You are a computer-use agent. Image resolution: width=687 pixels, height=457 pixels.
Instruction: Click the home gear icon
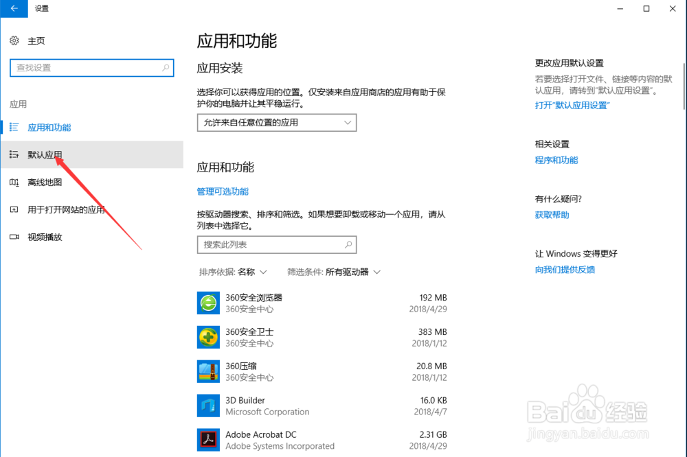coord(14,40)
